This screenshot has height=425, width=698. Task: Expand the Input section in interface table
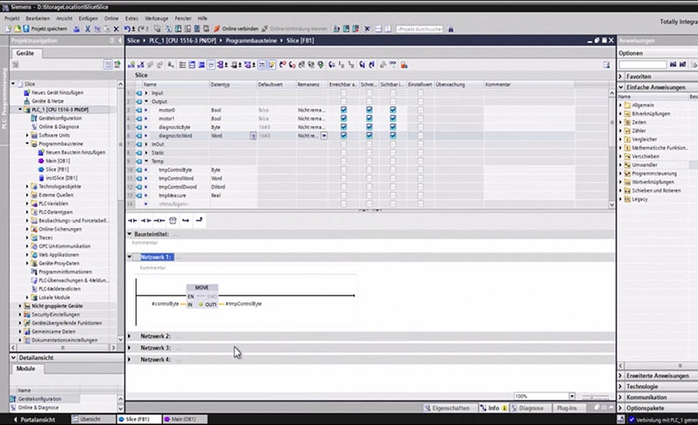pos(146,93)
